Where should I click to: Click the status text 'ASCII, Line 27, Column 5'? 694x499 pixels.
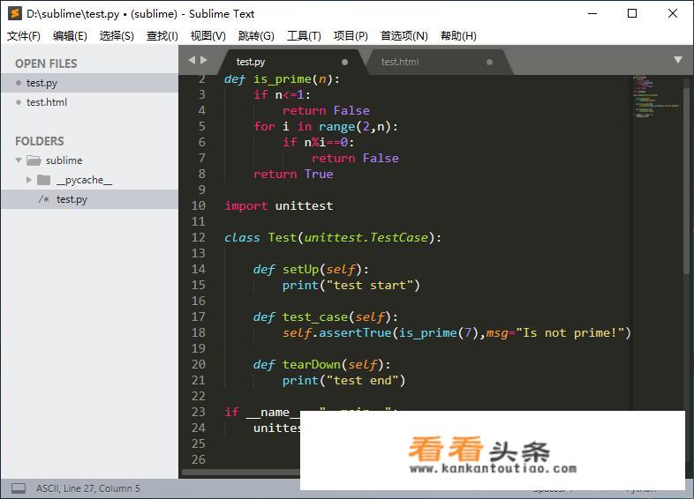point(87,488)
